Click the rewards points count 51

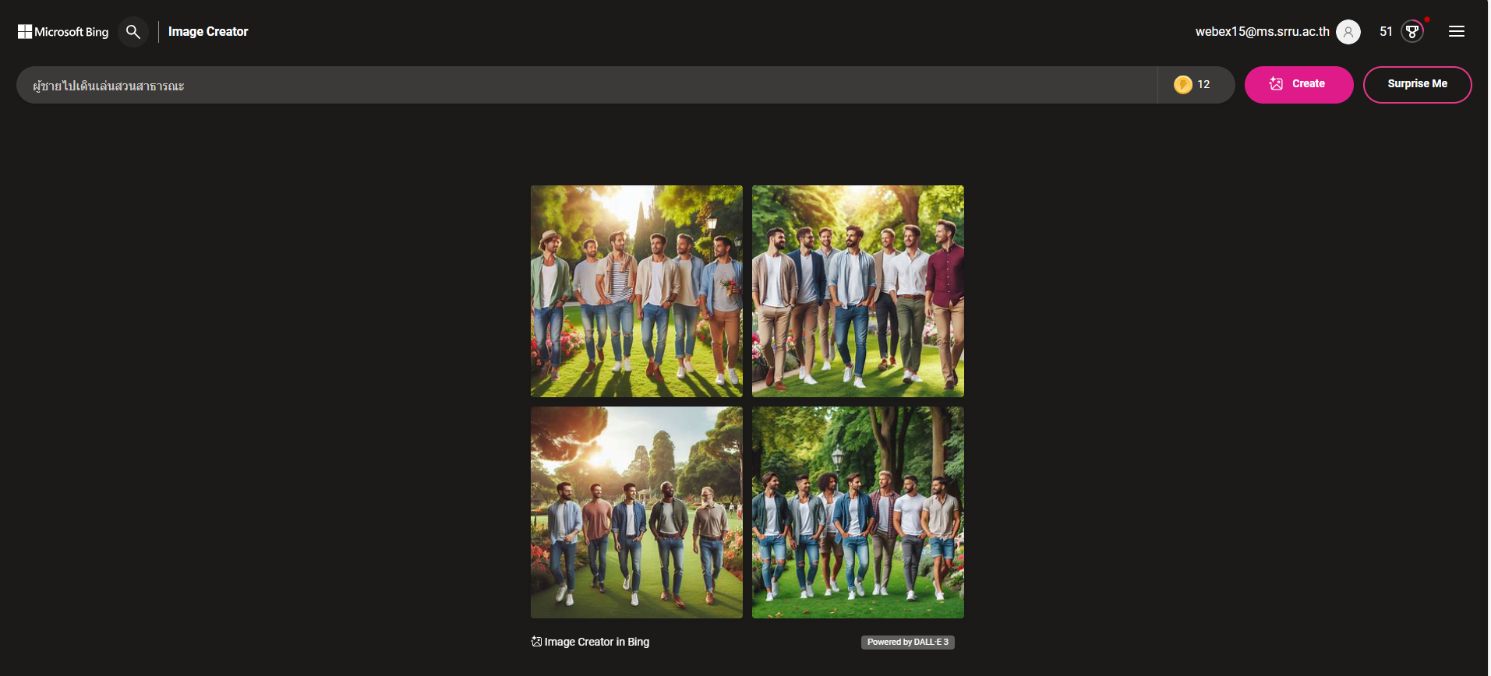pyautogui.click(x=1386, y=32)
